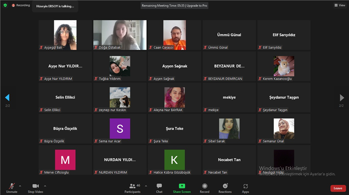Go to next gallery page arrow
The width and height of the screenshot is (349, 195).
pyautogui.click(x=342, y=97)
